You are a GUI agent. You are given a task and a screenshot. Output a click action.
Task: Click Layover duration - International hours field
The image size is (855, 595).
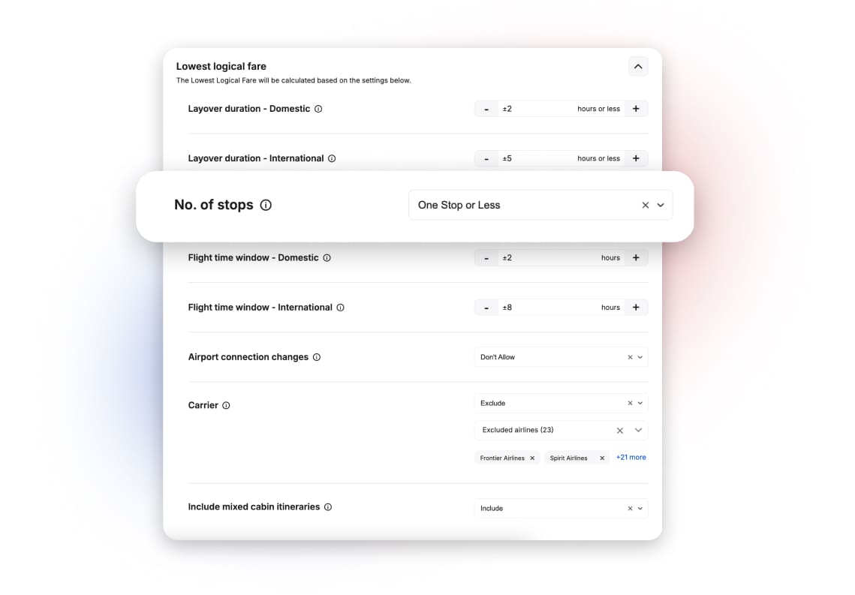pos(537,158)
